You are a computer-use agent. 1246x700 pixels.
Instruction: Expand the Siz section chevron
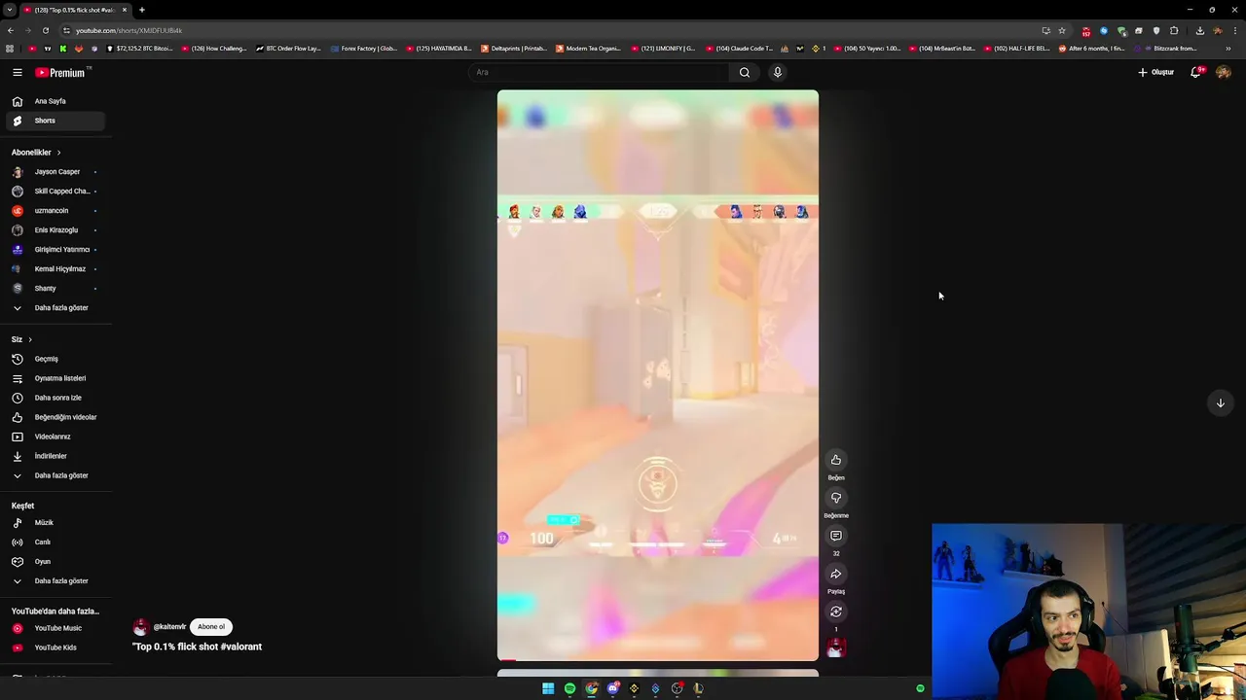[x=30, y=339]
